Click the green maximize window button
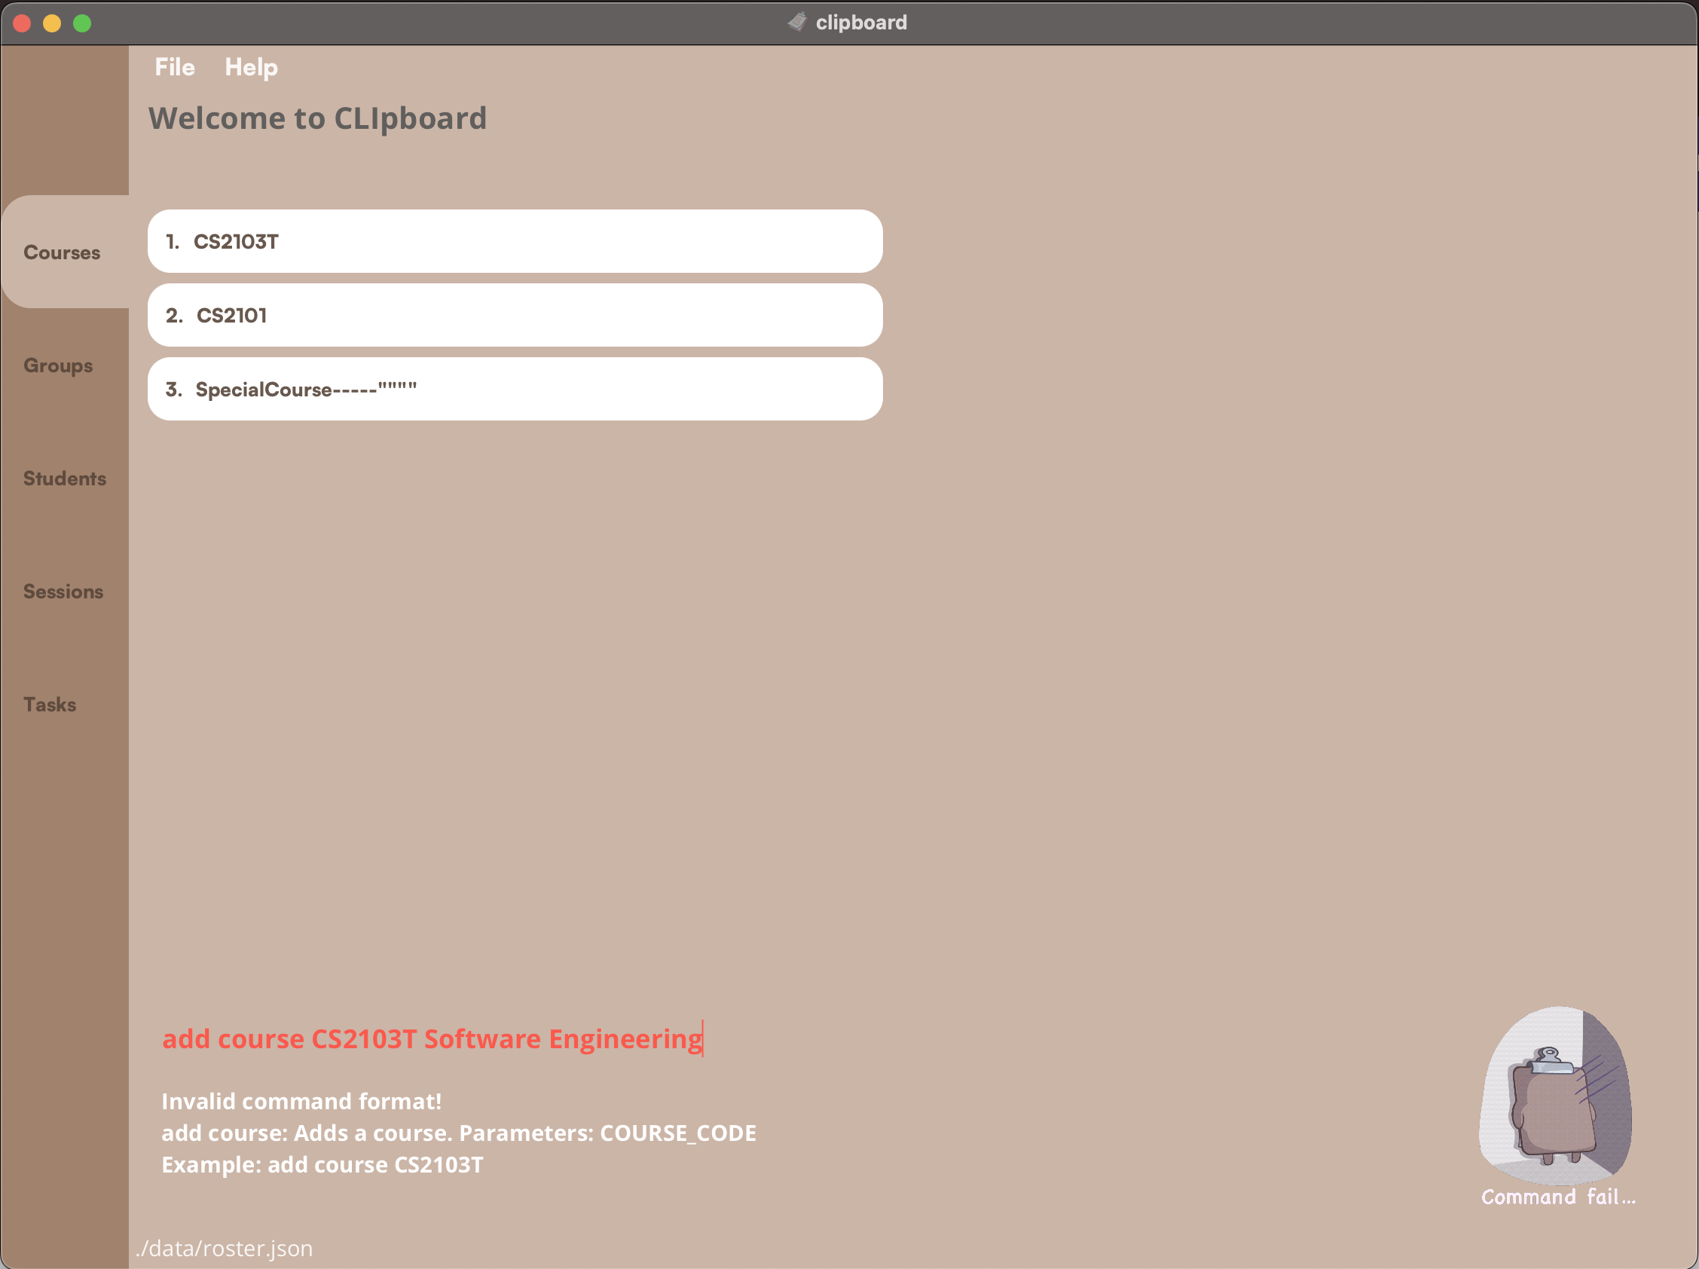 pos(82,23)
